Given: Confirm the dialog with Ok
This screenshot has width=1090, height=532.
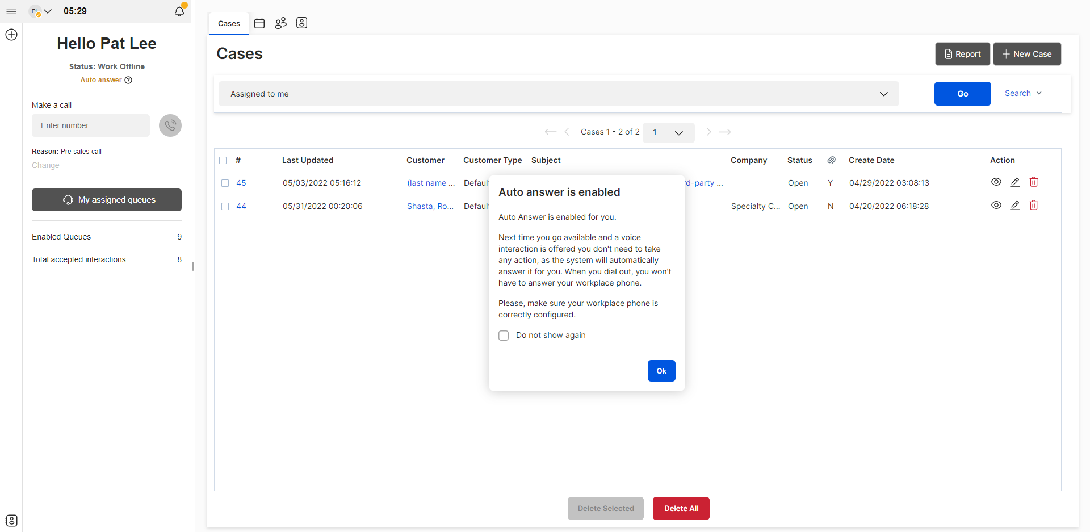Looking at the screenshot, I should pyautogui.click(x=661, y=371).
